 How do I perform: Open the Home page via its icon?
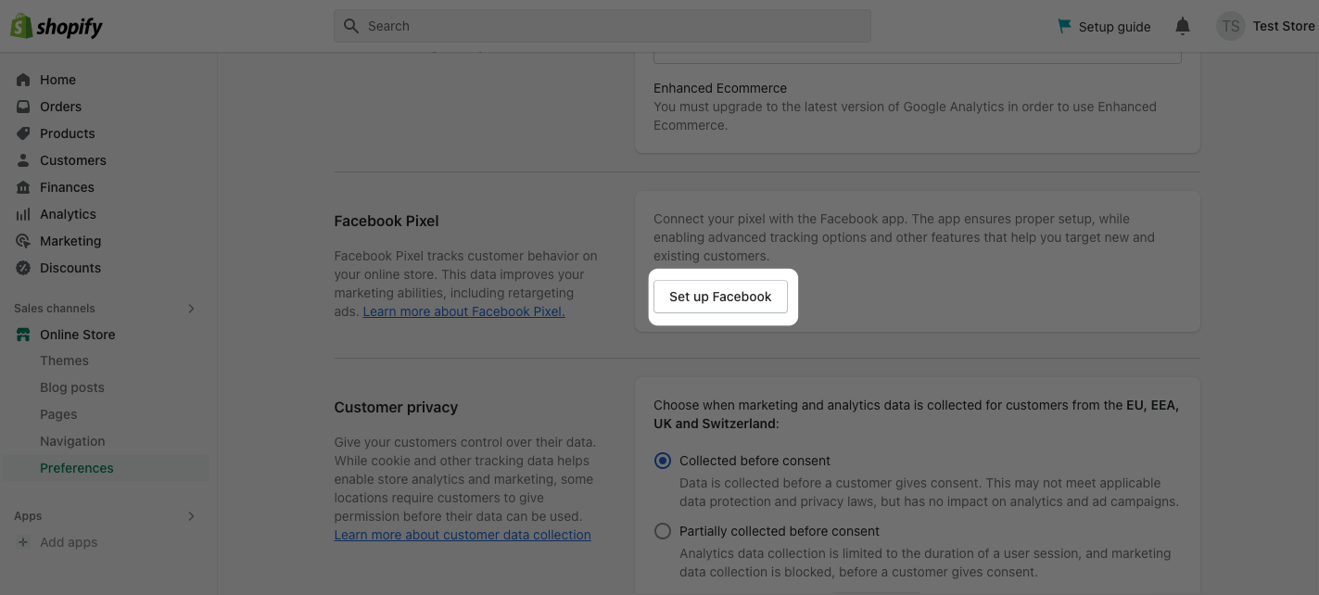point(22,80)
